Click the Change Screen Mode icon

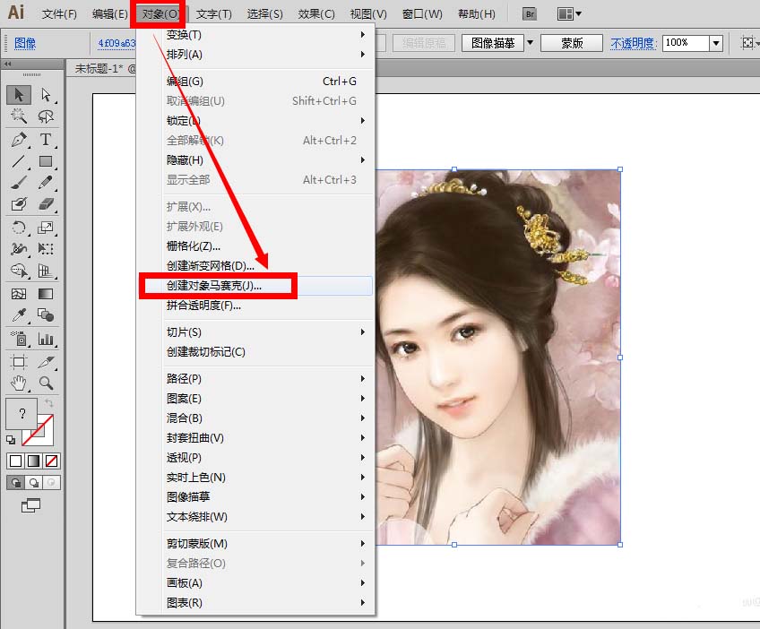point(30,505)
